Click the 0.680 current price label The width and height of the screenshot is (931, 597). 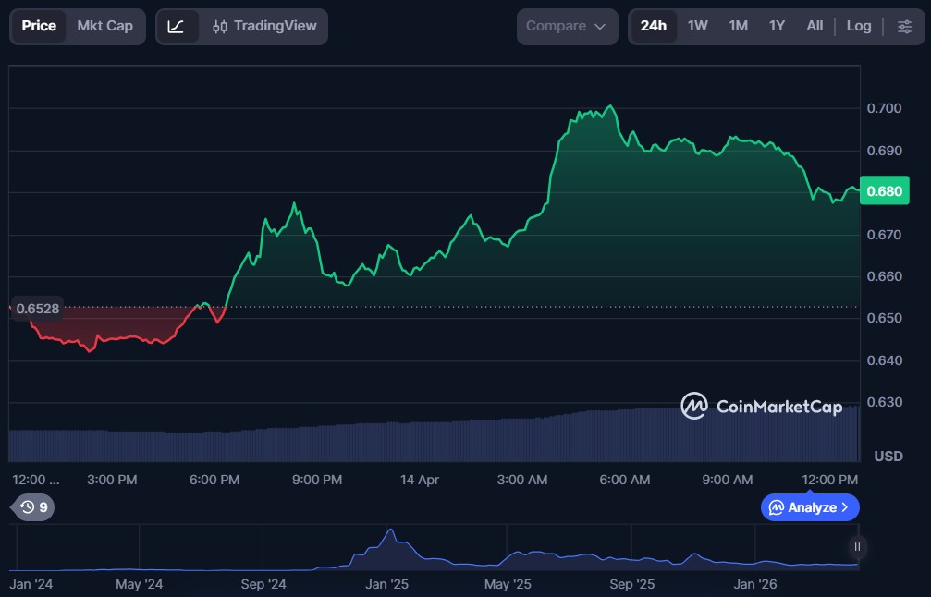pyautogui.click(x=883, y=191)
